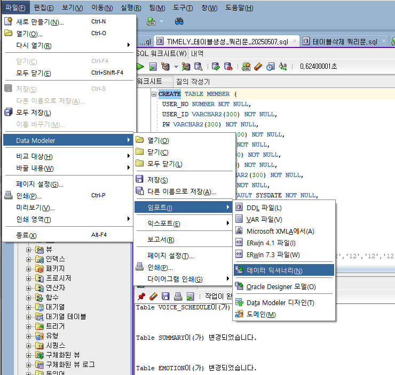Select 열기(O)... in the File menu
The width and height of the screenshot is (395, 375).
coord(68,34)
